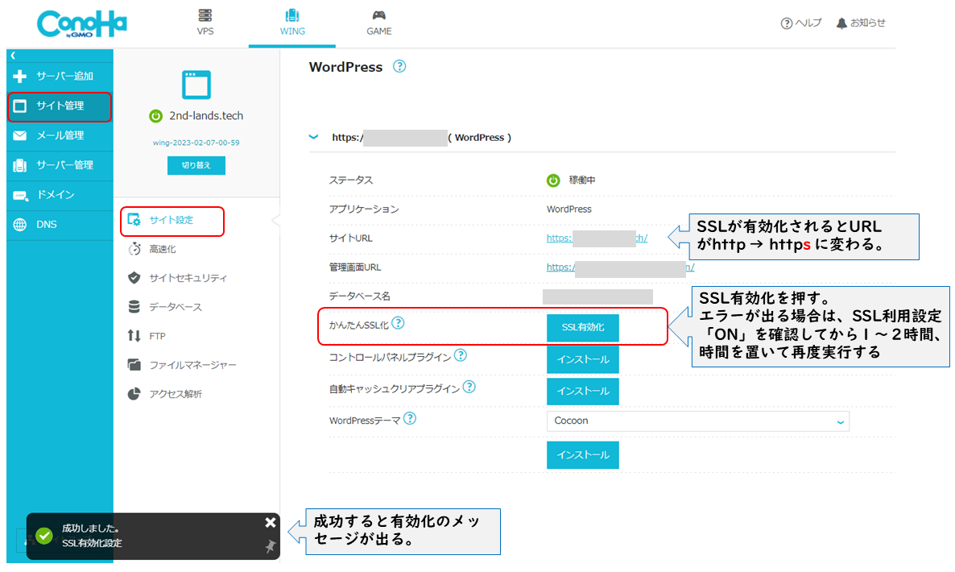Screen dimensions: 955x572
Task: Close the 成功しました notification
Action: pos(271,523)
